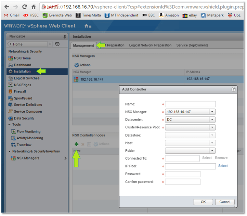Switch to the Management tab
The width and height of the screenshot is (247, 216).
(x=83, y=46)
